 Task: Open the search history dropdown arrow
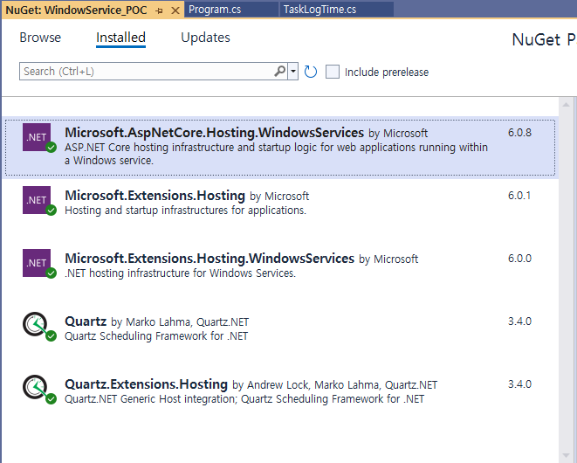[293, 71]
